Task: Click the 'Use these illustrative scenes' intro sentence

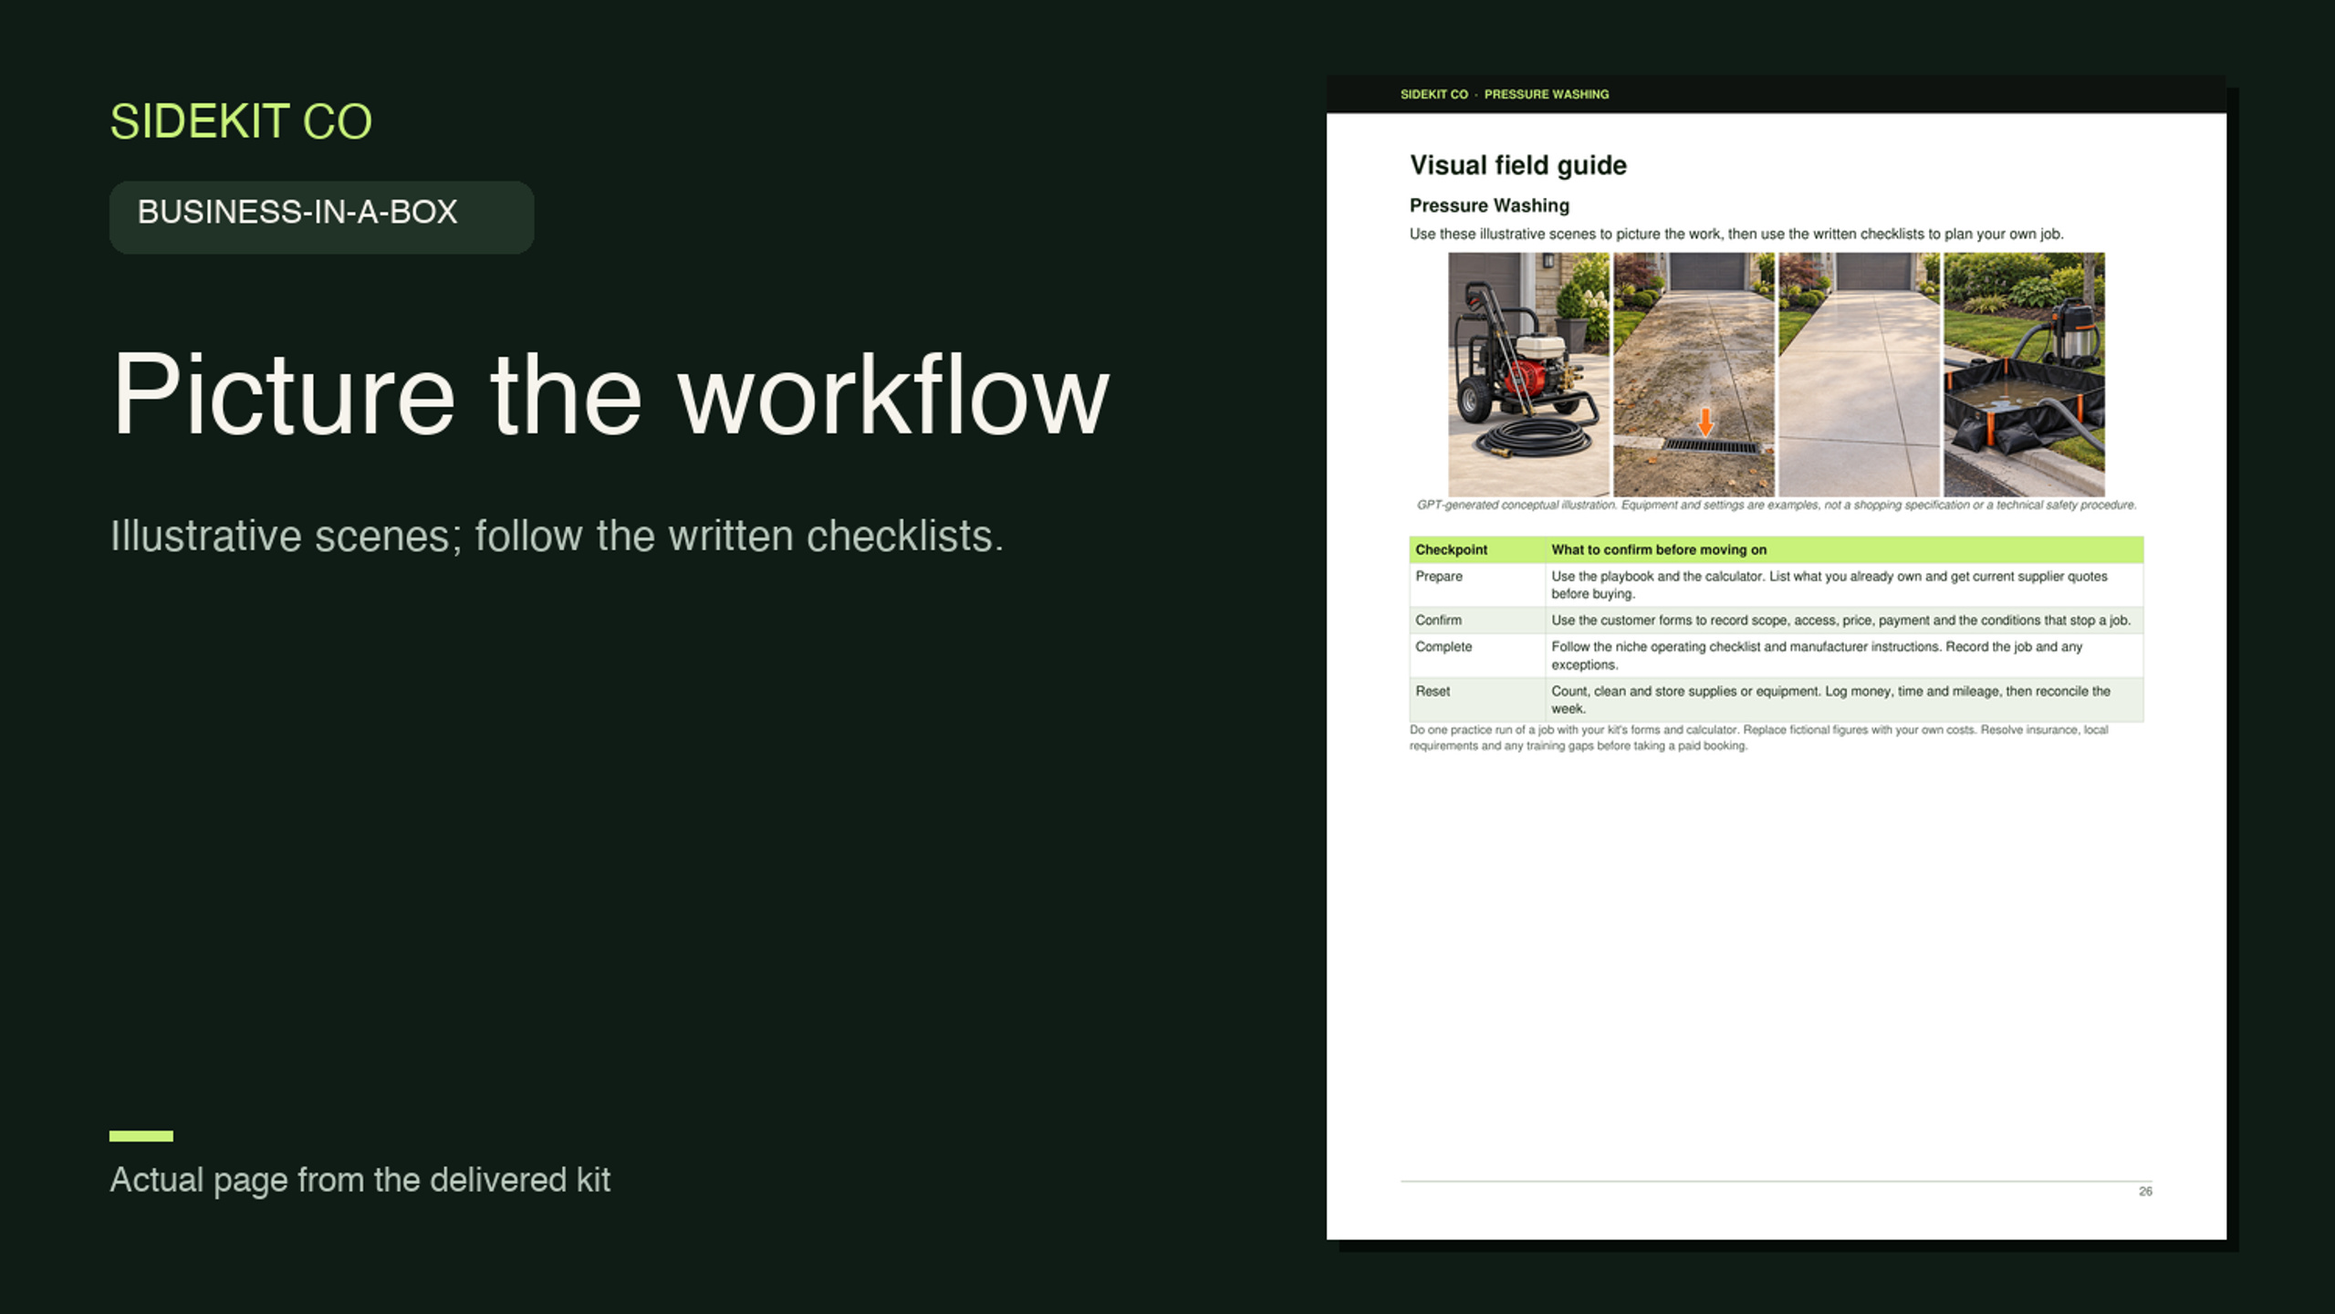Action: (1736, 234)
